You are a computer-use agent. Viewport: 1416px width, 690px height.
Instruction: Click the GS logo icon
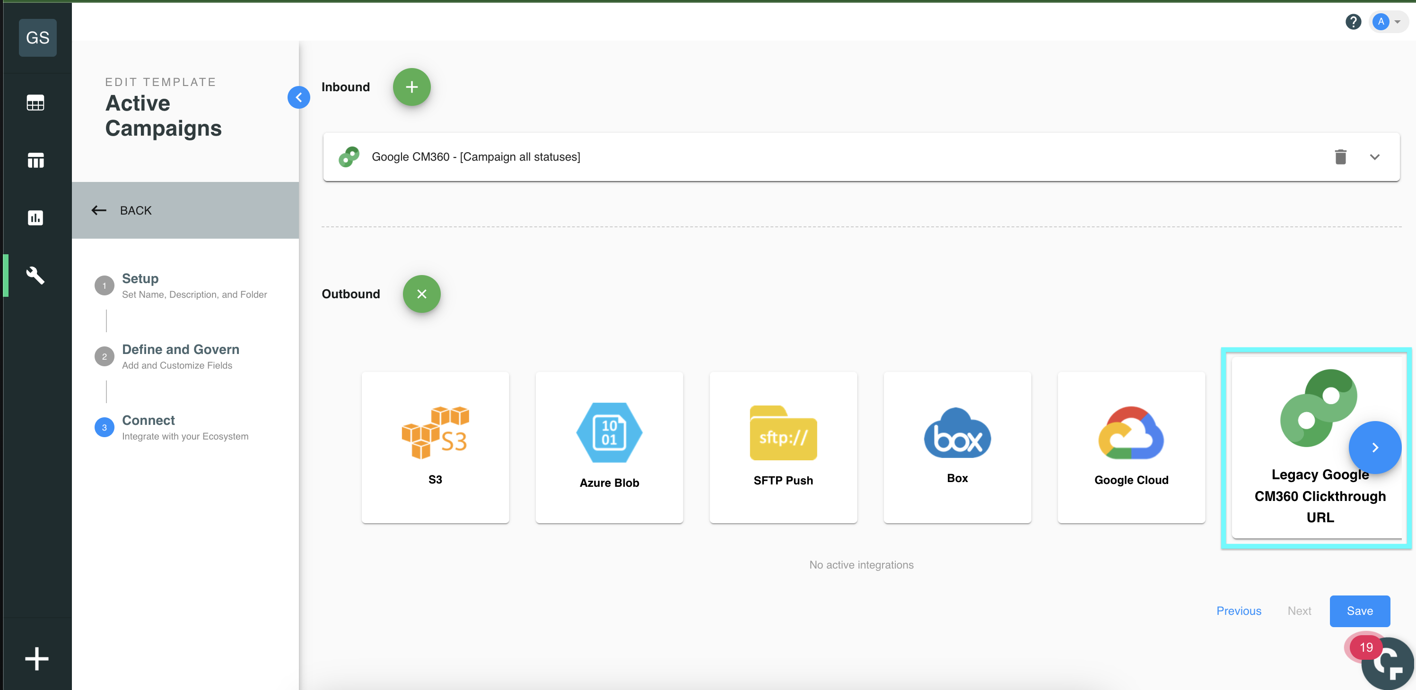tap(37, 37)
